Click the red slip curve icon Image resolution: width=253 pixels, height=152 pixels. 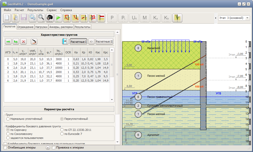75,18
